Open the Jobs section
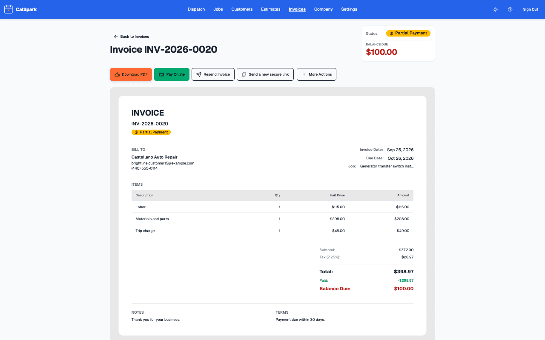The width and height of the screenshot is (545, 340). pyautogui.click(x=218, y=9)
